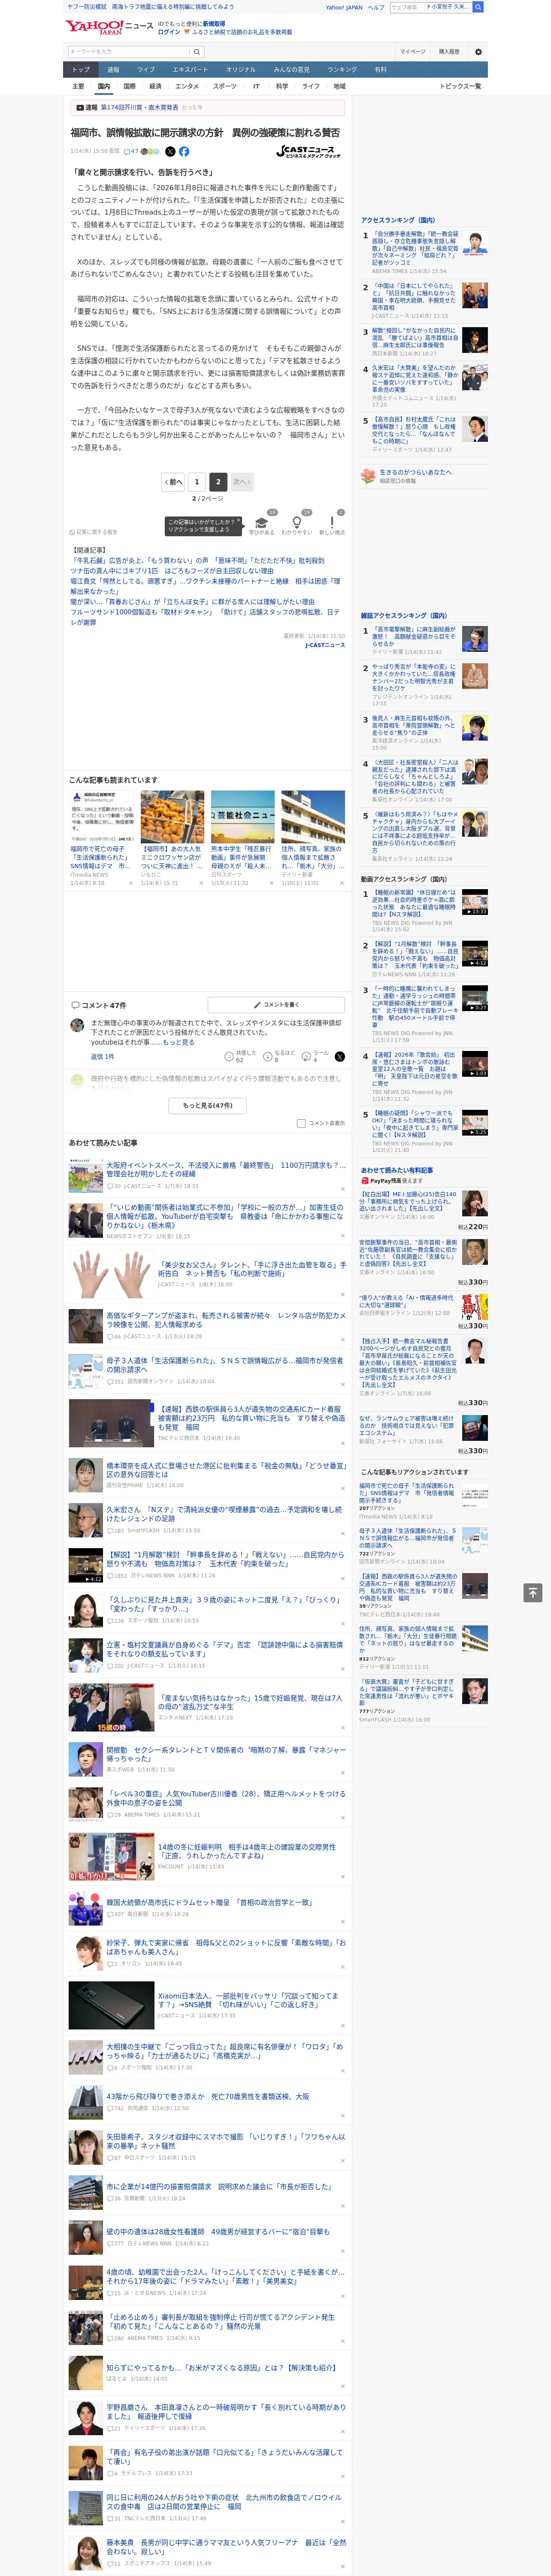Click the 返信 1件 reply link
Image resolution: width=551 pixels, height=2576 pixels.
[102, 1056]
